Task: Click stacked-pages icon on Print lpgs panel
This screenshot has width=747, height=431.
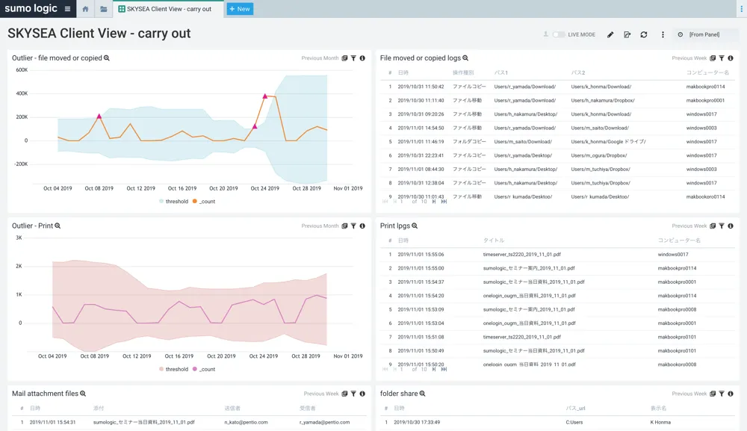Action: [x=713, y=226]
